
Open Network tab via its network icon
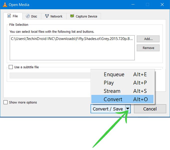click(x=47, y=16)
